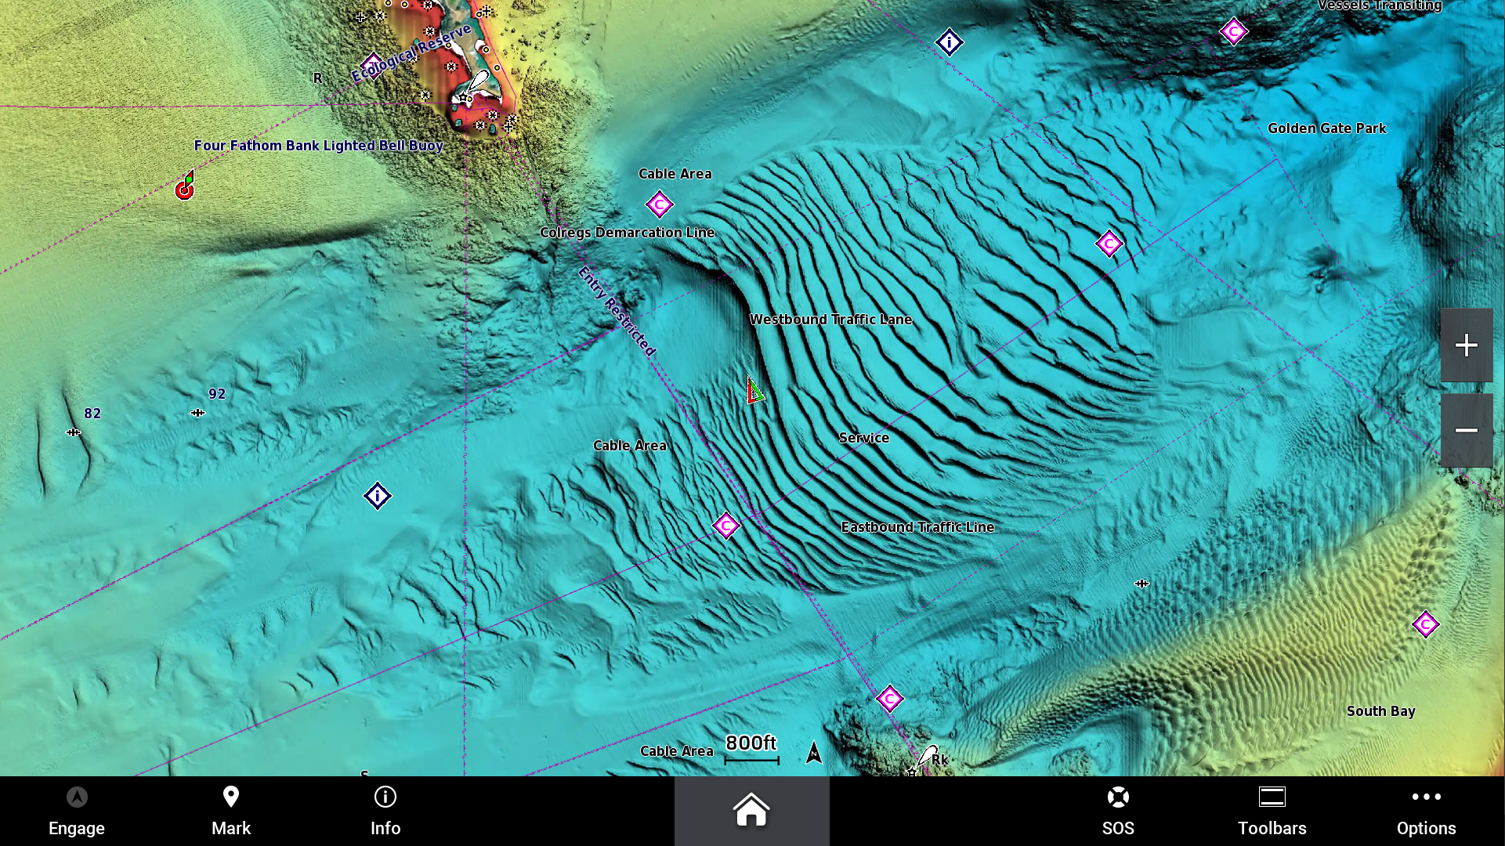Toggle the Colregs Demarcation Line visibility
Image resolution: width=1505 pixels, height=846 pixels.
628,231
